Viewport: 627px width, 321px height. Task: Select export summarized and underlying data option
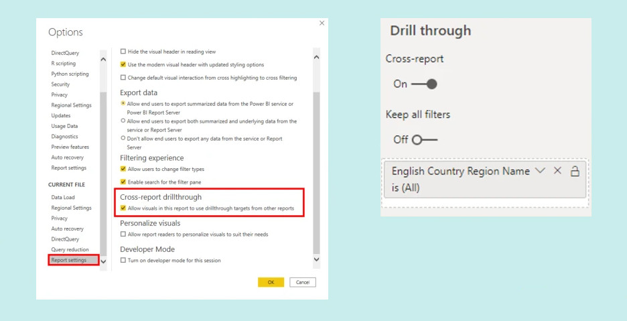coord(123,121)
